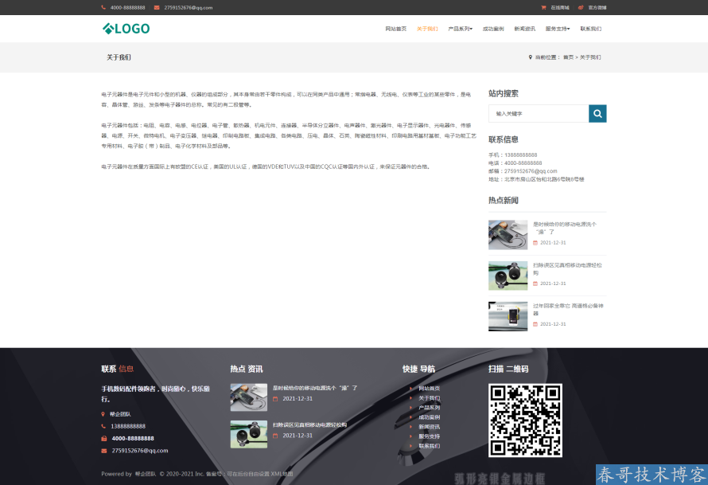The height and width of the screenshot is (485, 708).
Task: Open sidebar article 过年回家全靠它 高逼格必备神器
Action: 568,310
